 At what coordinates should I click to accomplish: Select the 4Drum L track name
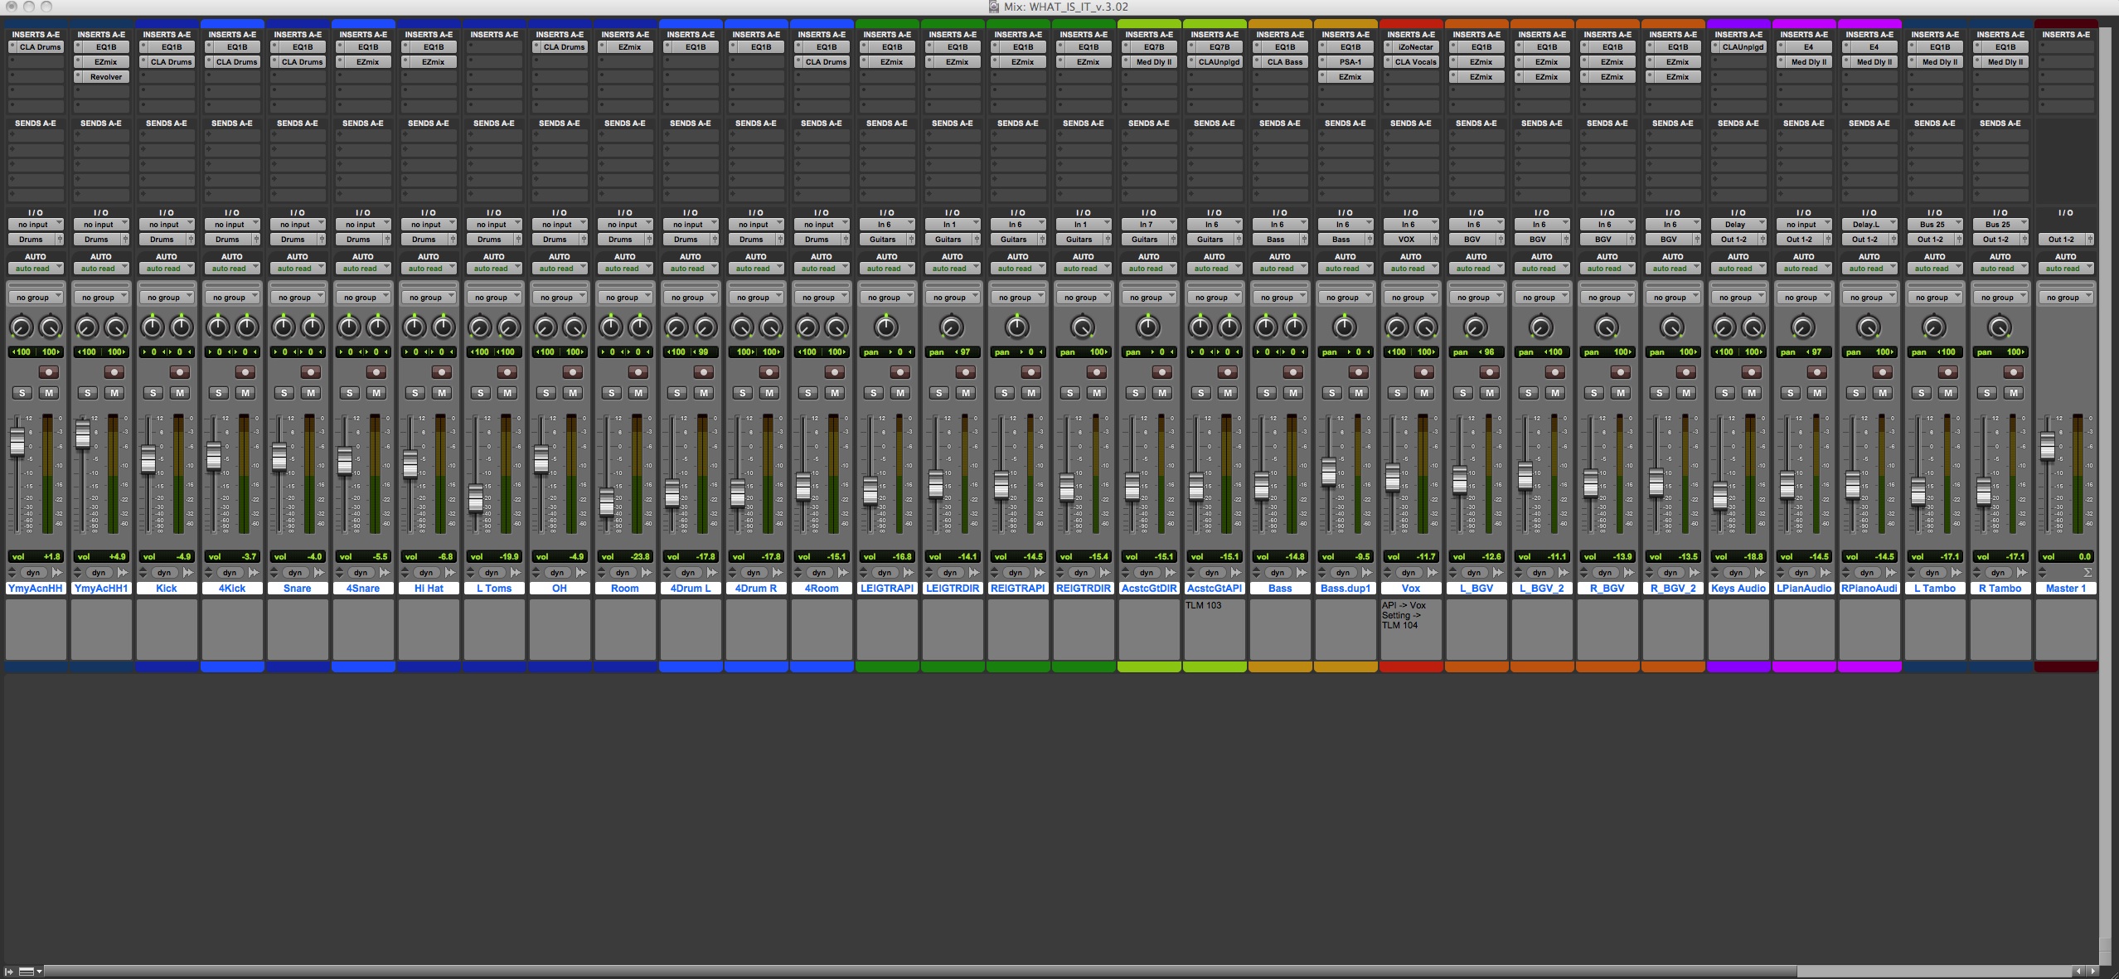tap(691, 589)
